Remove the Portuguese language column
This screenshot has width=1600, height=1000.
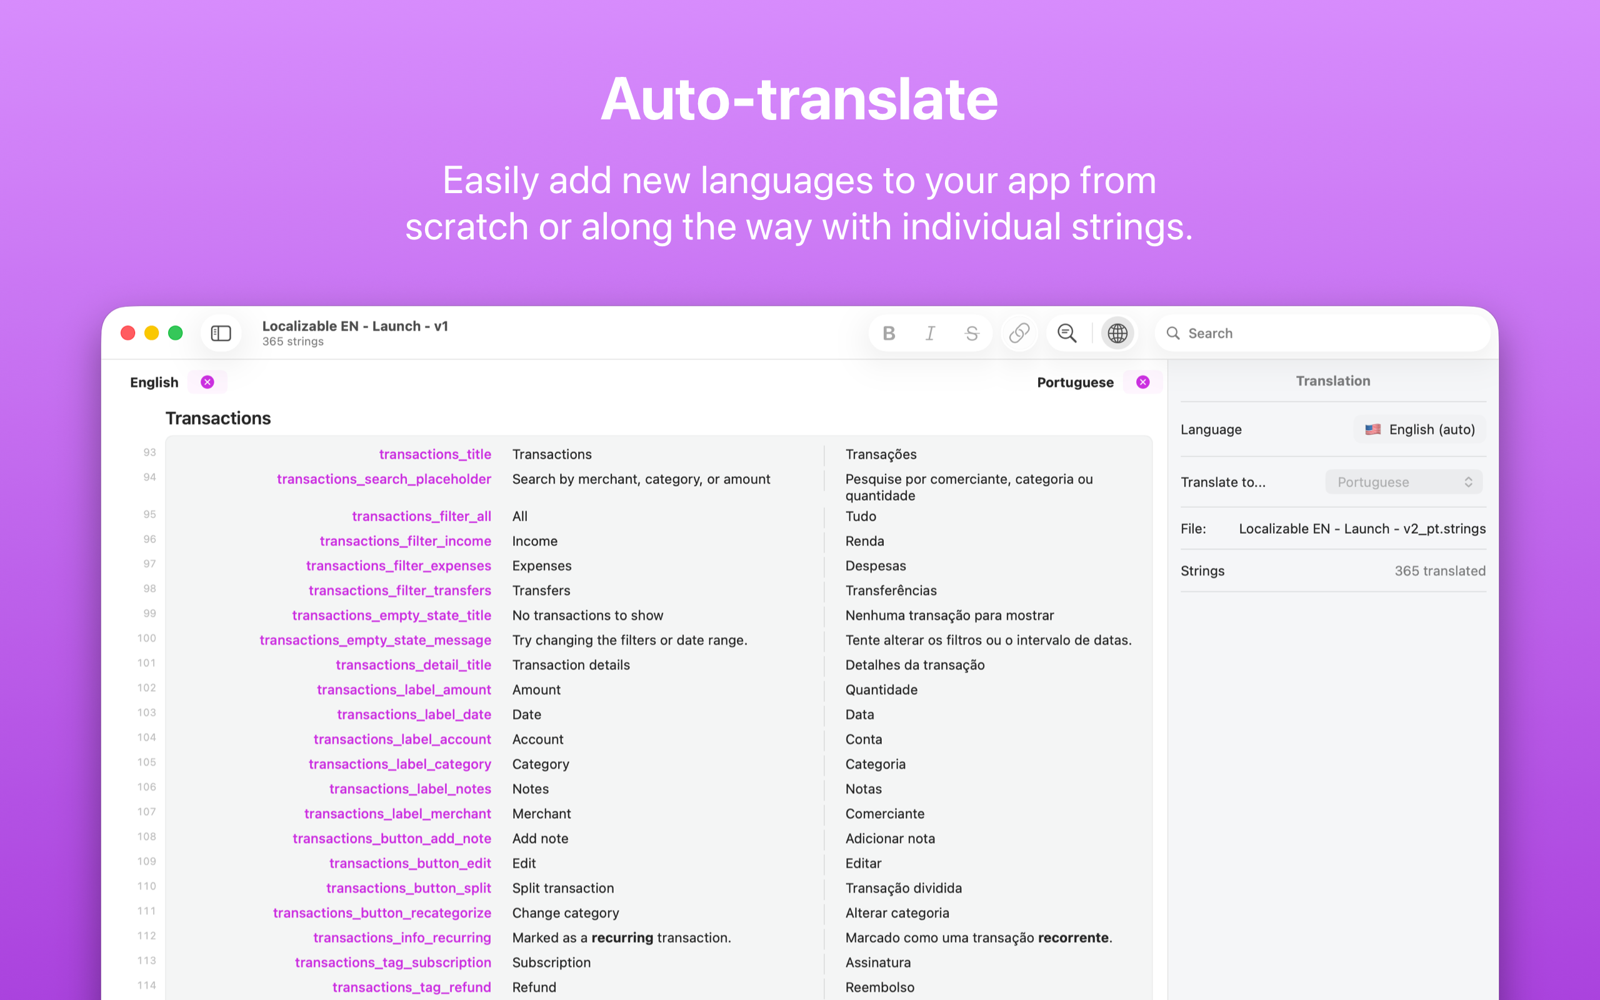point(1142,382)
